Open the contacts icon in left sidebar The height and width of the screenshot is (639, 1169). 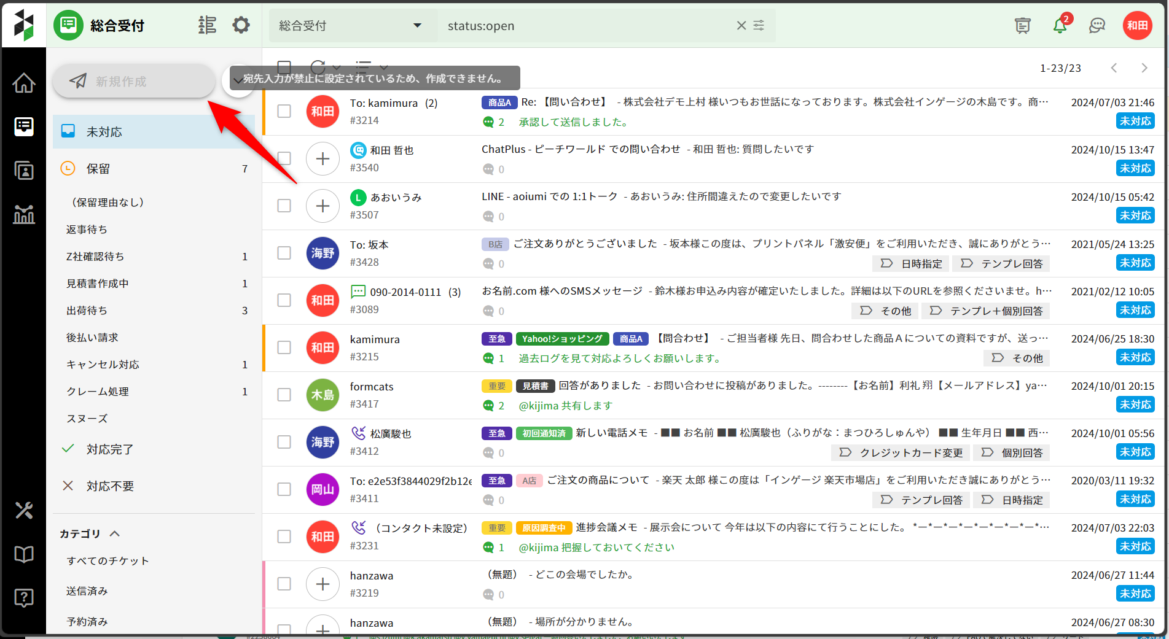[24, 171]
